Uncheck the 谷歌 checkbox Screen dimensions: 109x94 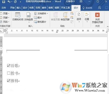(9, 65)
